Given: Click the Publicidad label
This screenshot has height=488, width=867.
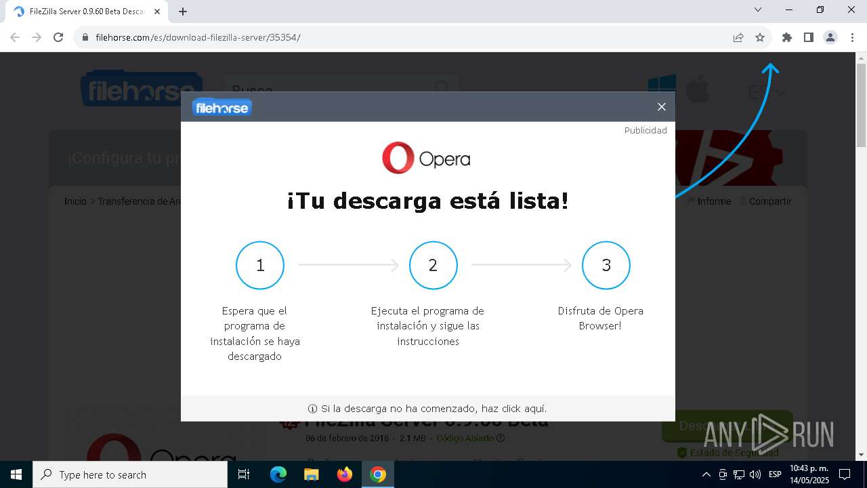Looking at the screenshot, I should (646, 130).
